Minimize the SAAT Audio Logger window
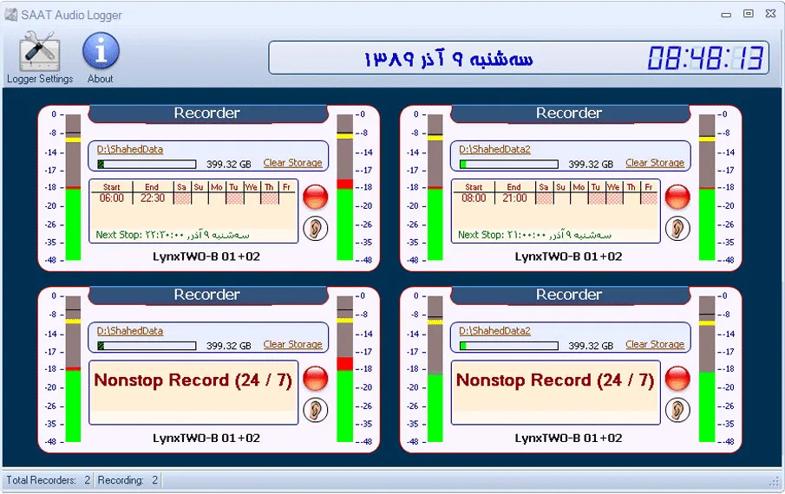Viewport: 785px width, 494px height. pos(726,15)
